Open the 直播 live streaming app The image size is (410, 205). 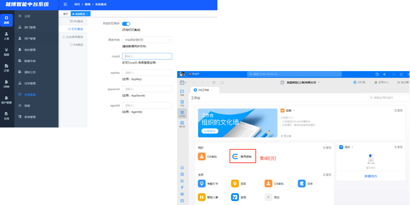click(x=235, y=197)
